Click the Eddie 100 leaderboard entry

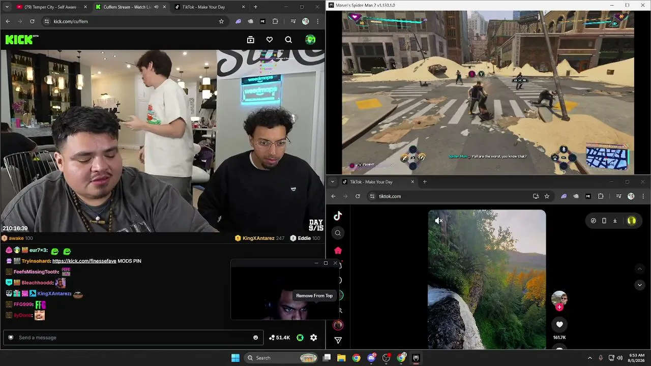[305, 238]
